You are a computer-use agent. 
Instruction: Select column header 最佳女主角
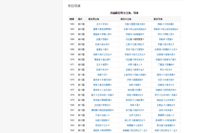point(126,19)
